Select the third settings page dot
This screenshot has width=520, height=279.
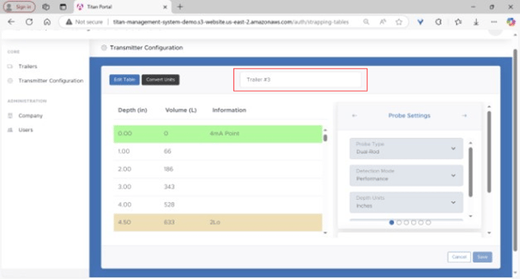click(407, 222)
